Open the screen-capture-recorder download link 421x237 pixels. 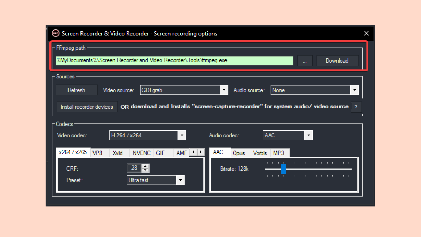coord(240,106)
